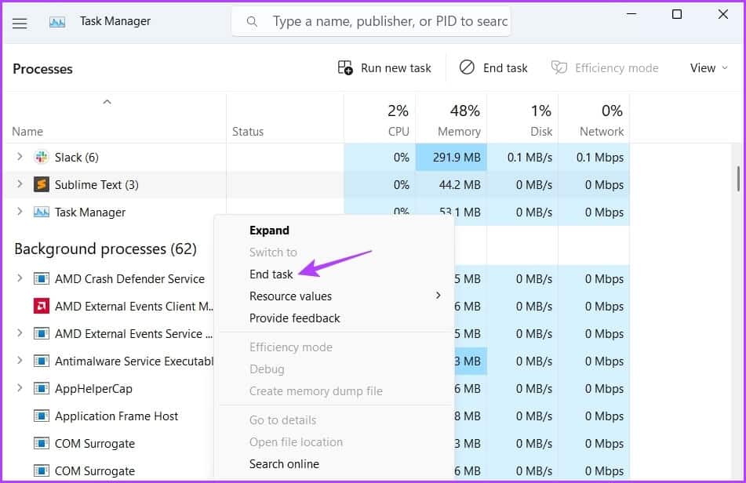Click Create memory dump file
The width and height of the screenshot is (746, 483).
316,391
